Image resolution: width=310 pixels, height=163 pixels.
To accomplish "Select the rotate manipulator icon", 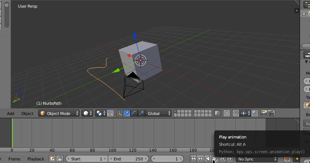I will [134, 114].
